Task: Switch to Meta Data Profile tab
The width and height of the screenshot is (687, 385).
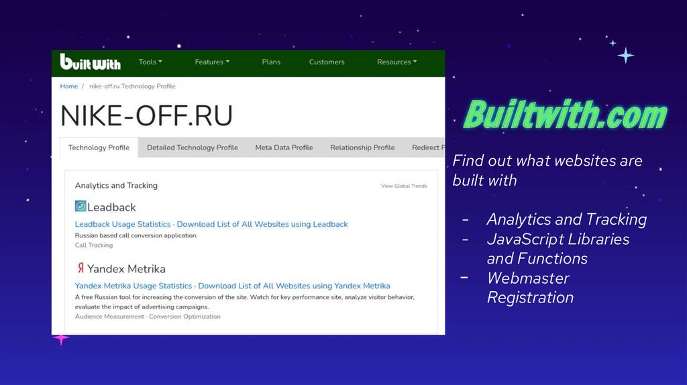Action: (284, 148)
